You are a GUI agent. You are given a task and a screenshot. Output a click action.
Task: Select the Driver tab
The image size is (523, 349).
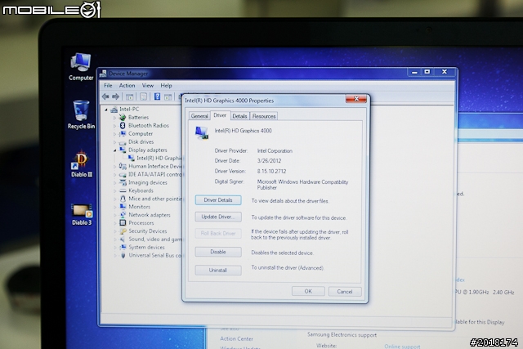220,115
